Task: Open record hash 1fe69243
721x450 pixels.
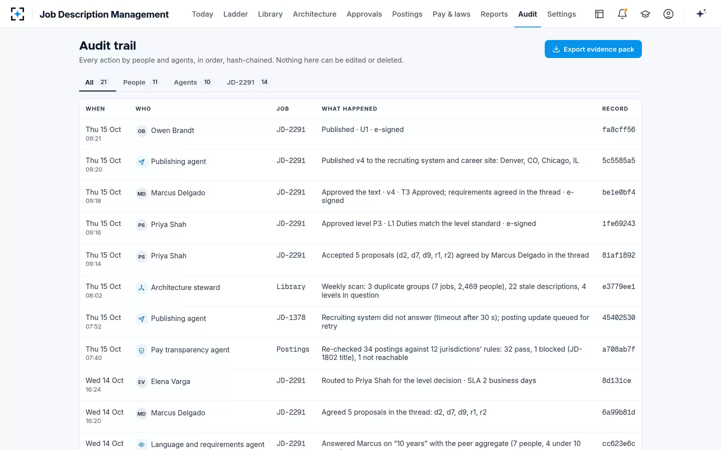Action: (x=618, y=223)
